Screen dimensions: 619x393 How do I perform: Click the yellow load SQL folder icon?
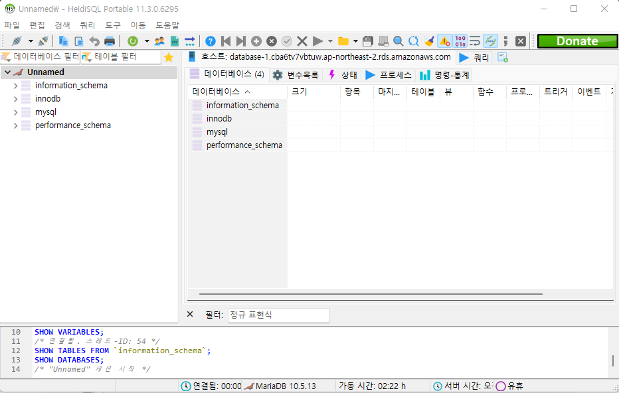pyautogui.click(x=343, y=41)
